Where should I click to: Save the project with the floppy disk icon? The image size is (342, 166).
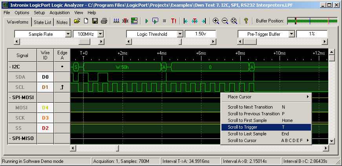(95, 21)
